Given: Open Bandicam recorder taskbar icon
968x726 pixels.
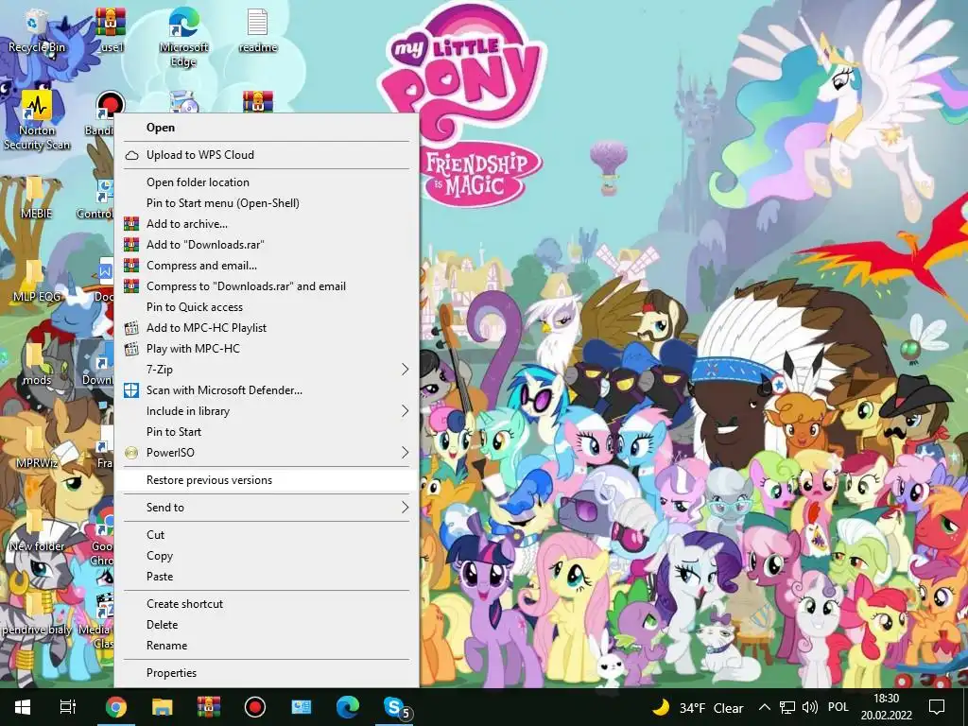Looking at the screenshot, I should click(255, 707).
